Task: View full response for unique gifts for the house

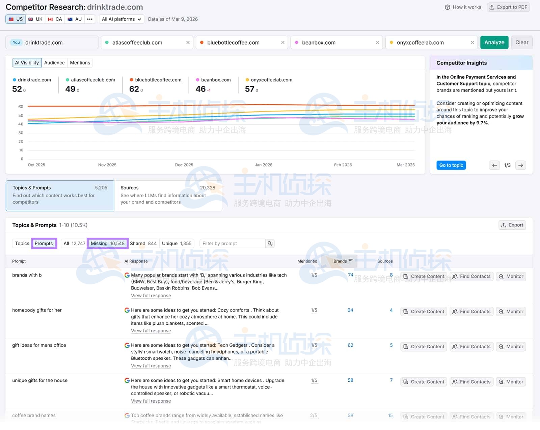Action: point(151,401)
